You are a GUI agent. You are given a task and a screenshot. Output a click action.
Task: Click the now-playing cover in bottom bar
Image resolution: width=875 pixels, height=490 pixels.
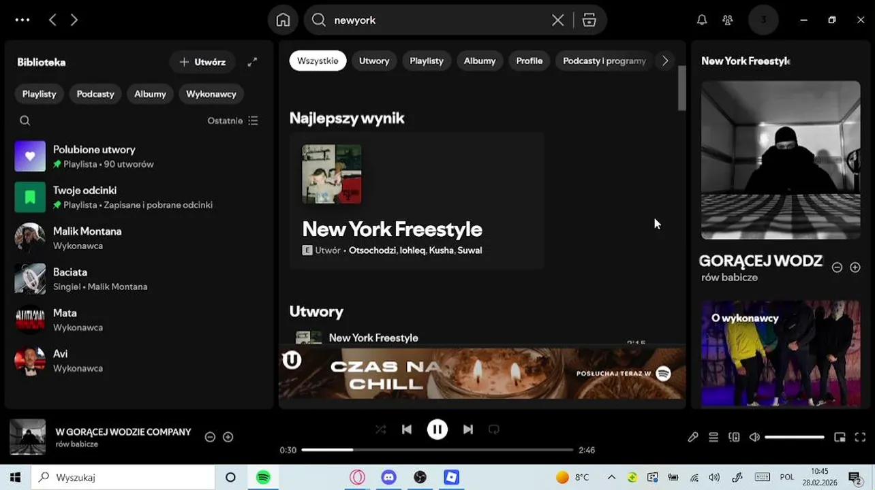pyautogui.click(x=27, y=437)
